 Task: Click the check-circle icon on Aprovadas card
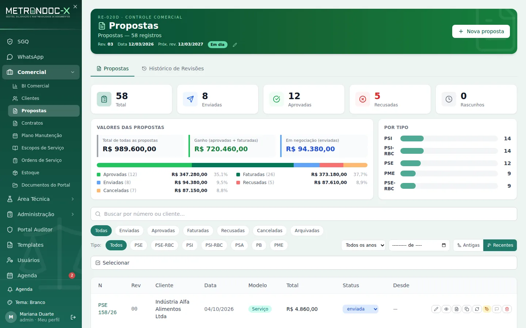[x=277, y=99]
